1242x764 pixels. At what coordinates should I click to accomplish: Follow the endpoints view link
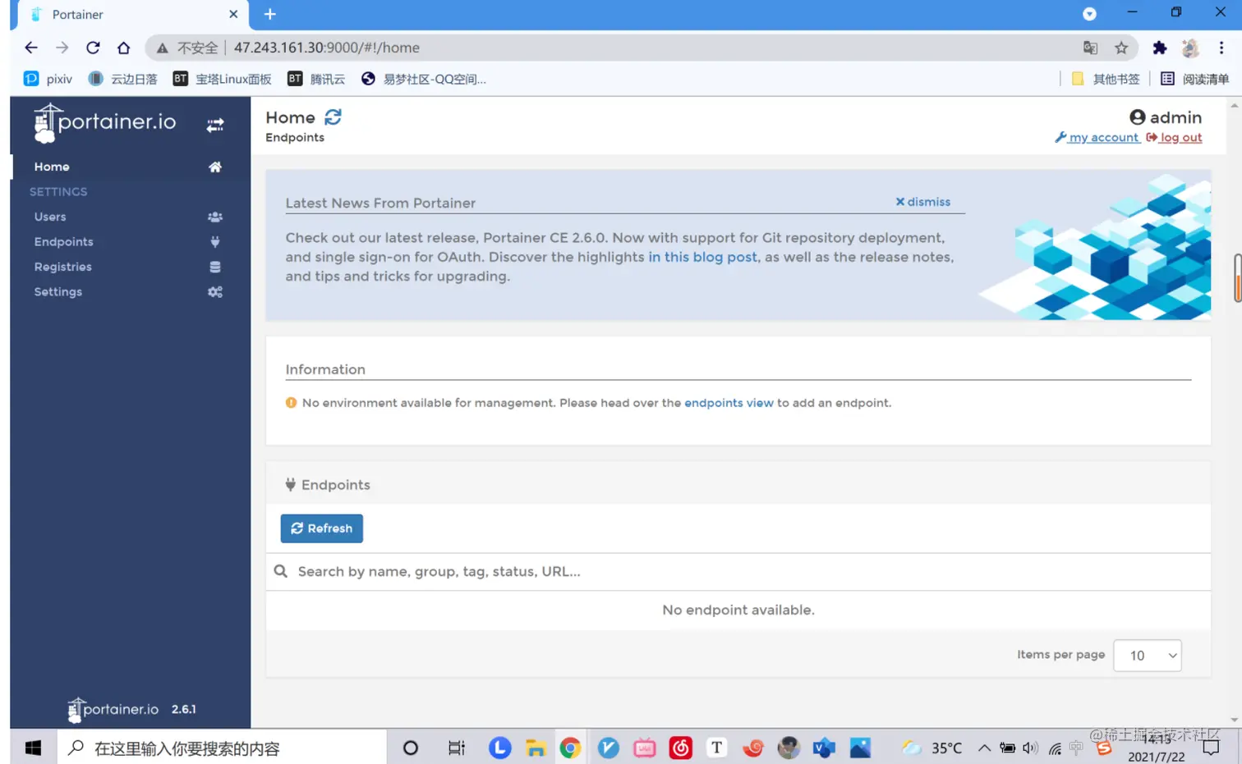(x=729, y=403)
